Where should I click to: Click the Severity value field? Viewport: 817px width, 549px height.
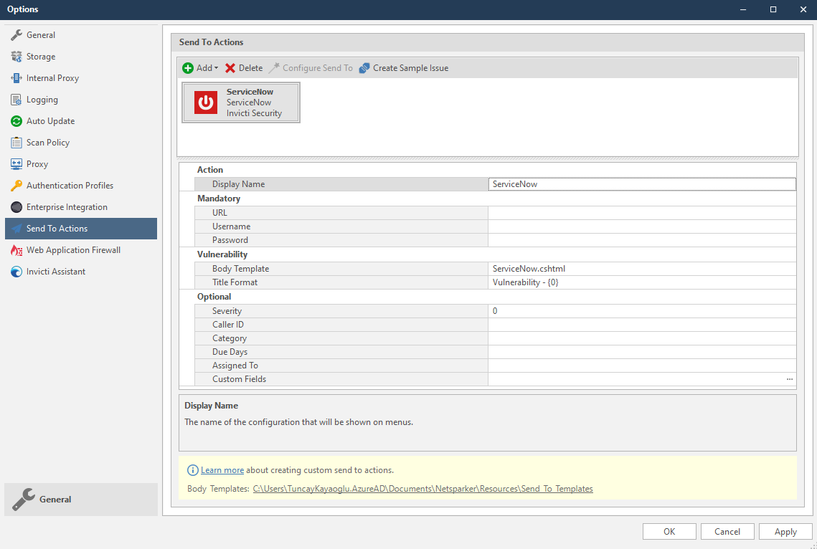642,311
